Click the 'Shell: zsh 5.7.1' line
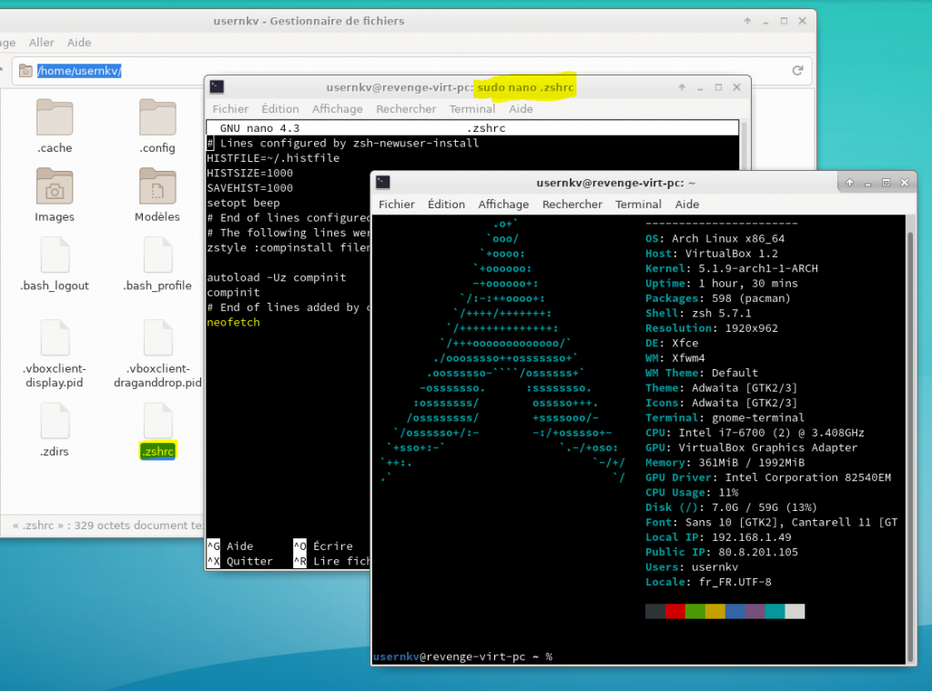This screenshot has height=691, width=932. pos(698,314)
